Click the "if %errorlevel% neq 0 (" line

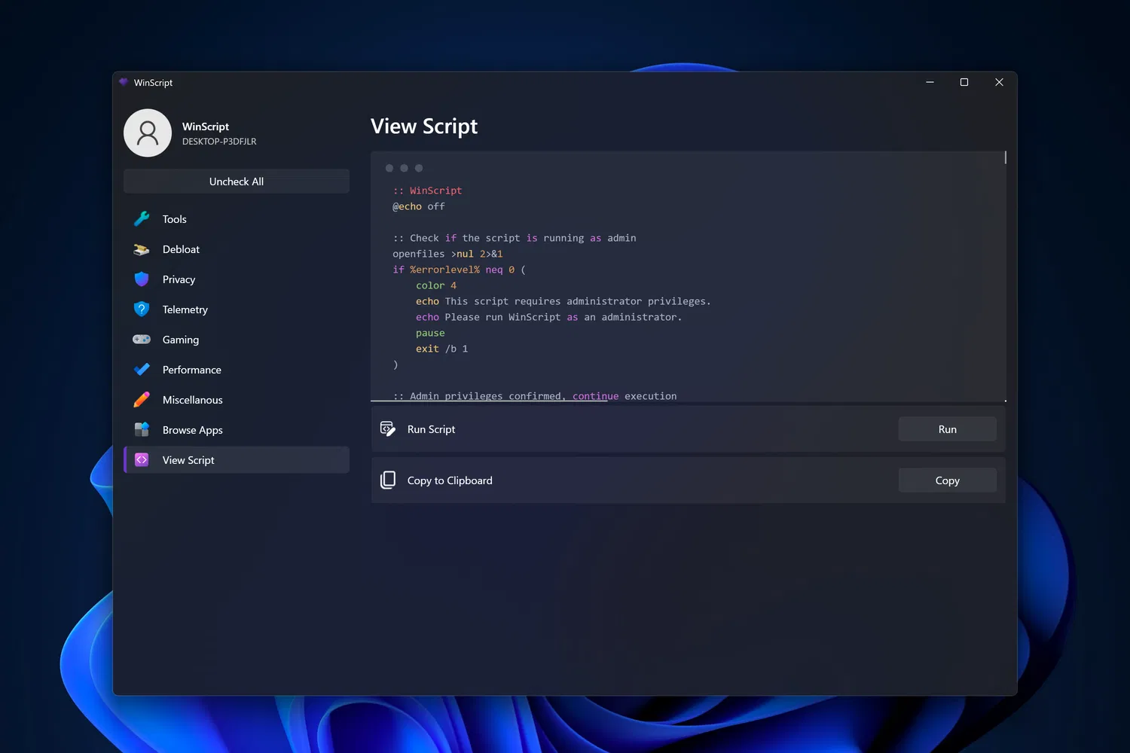[x=460, y=270]
